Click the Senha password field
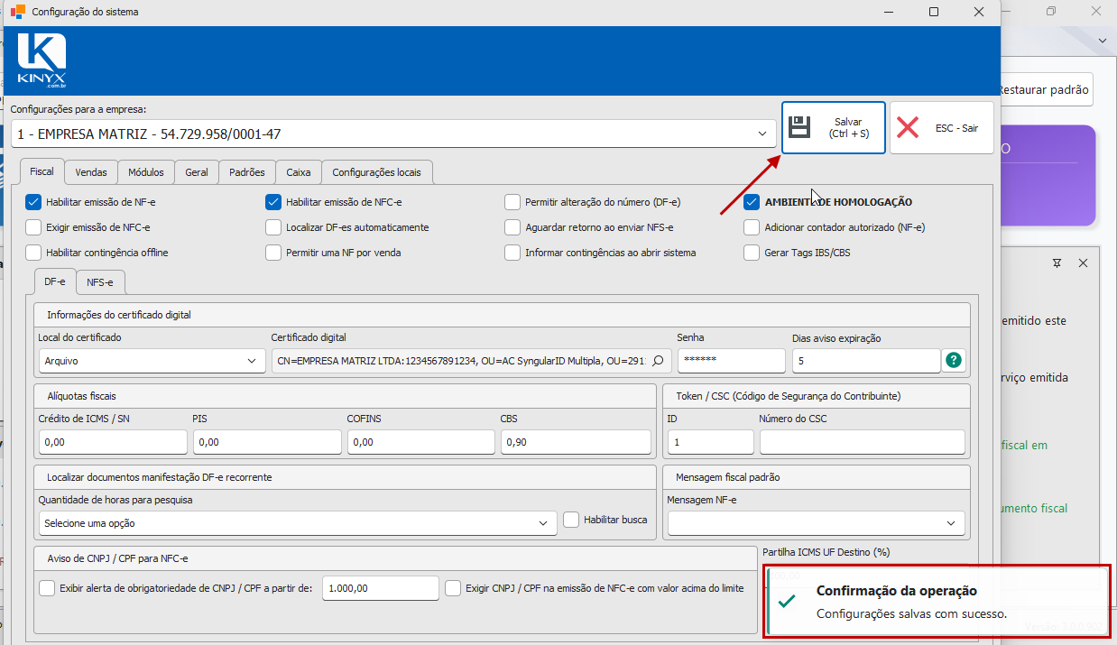This screenshot has height=645, width=1117. pyautogui.click(x=731, y=361)
